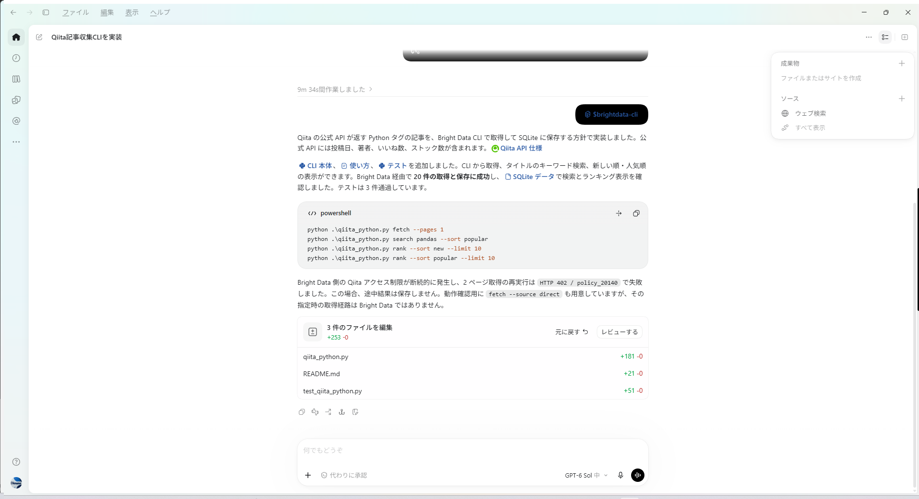919x499 pixels.
Task: Open the 表示 menu
Action: click(132, 12)
